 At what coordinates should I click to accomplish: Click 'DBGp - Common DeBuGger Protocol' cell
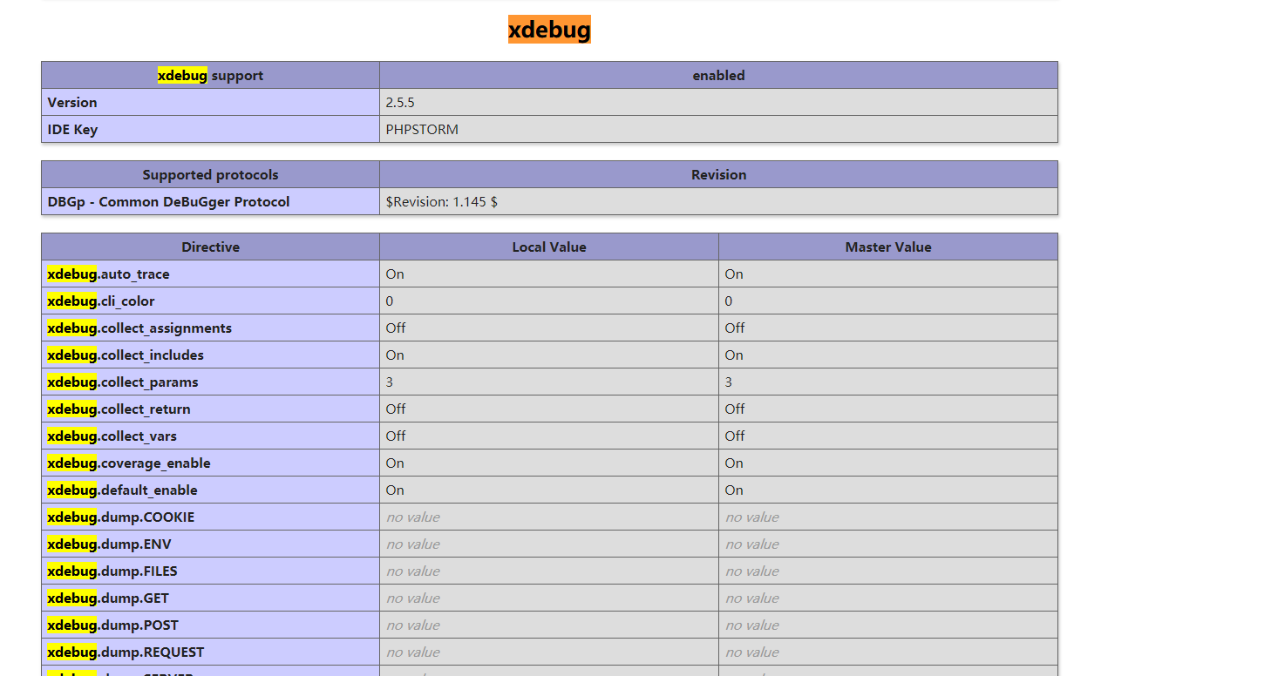click(x=210, y=201)
